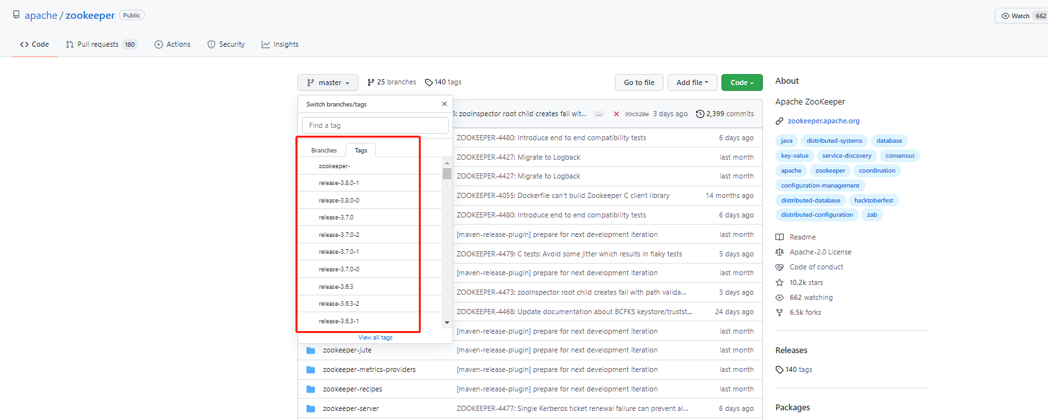The height and width of the screenshot is (420, 1048).
Task: Open the Actions tab
Action: pyautogui.click(x=173, y=44)
